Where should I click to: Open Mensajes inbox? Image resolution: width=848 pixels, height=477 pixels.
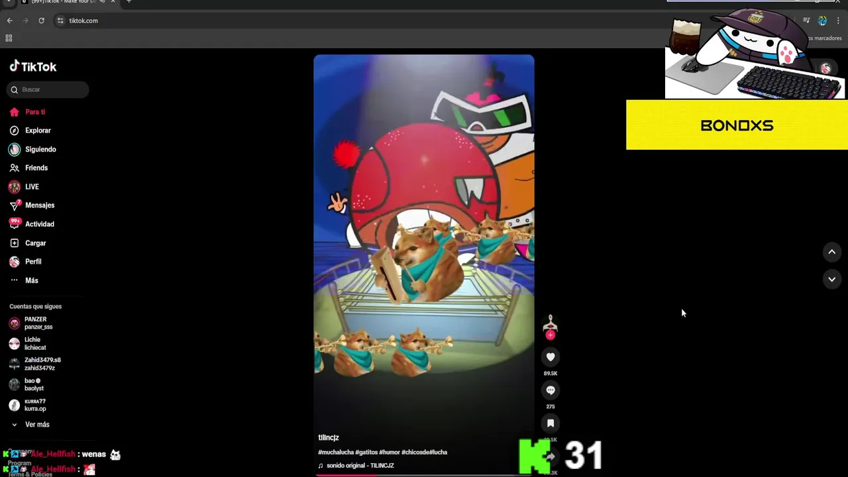[40, 205]
